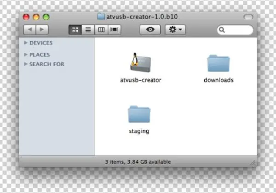Go forward with the right arrow button

pos(42,29)
